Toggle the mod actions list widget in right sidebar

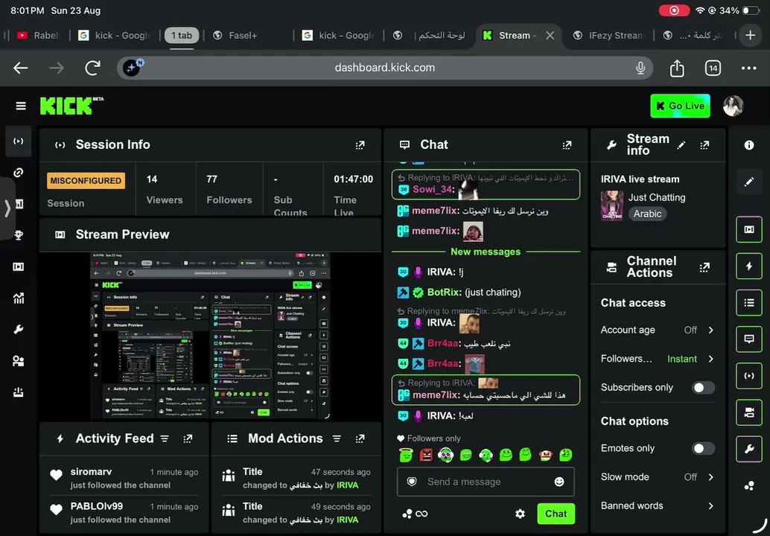coord(749,302)
